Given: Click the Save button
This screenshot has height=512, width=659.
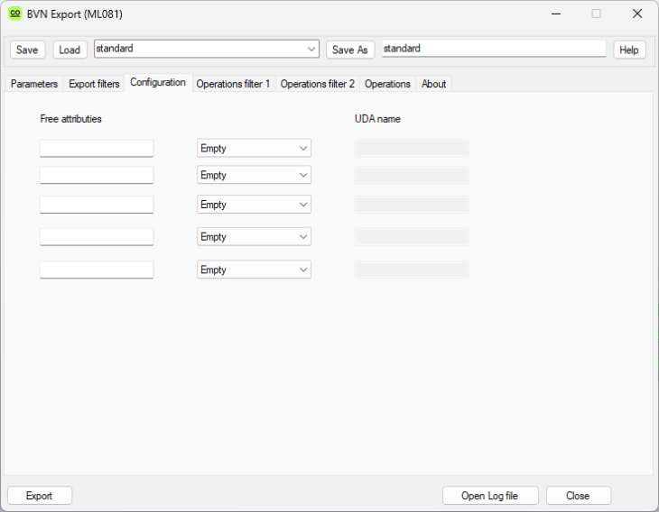Looking at the screenshot, I should (27, 50).
